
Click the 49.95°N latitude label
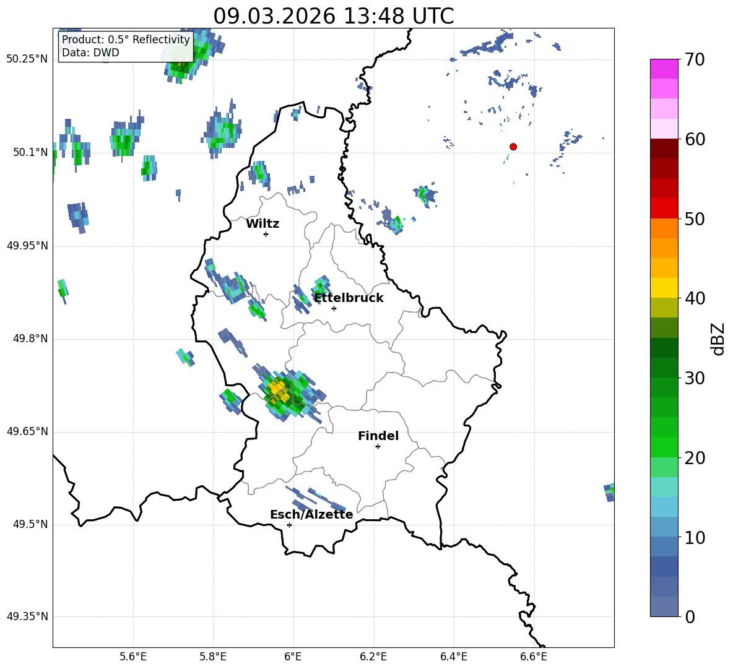pos(28,246)
